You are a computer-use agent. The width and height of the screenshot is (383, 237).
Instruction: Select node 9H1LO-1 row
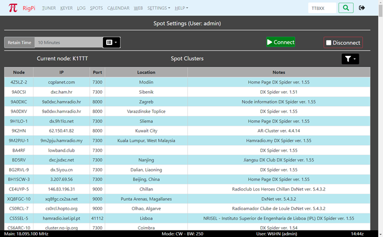click(x=187, y=121)
